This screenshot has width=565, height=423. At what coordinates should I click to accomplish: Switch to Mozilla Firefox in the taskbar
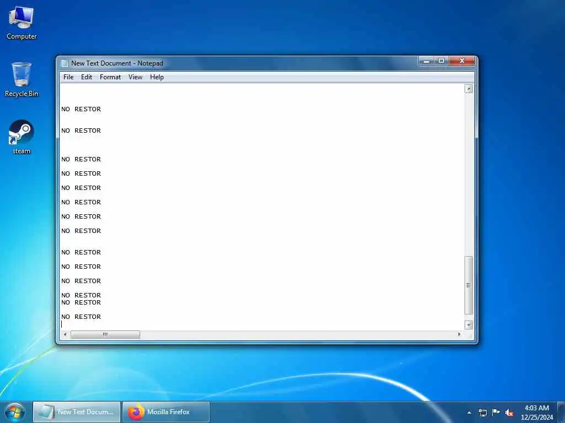click(166, 412)
